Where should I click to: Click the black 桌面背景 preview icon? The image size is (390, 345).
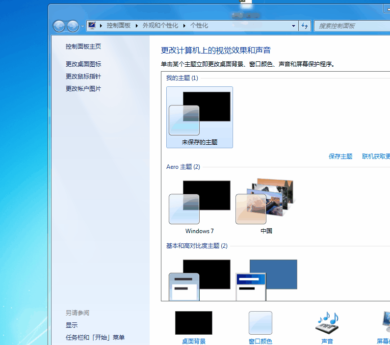pos(193,322)
